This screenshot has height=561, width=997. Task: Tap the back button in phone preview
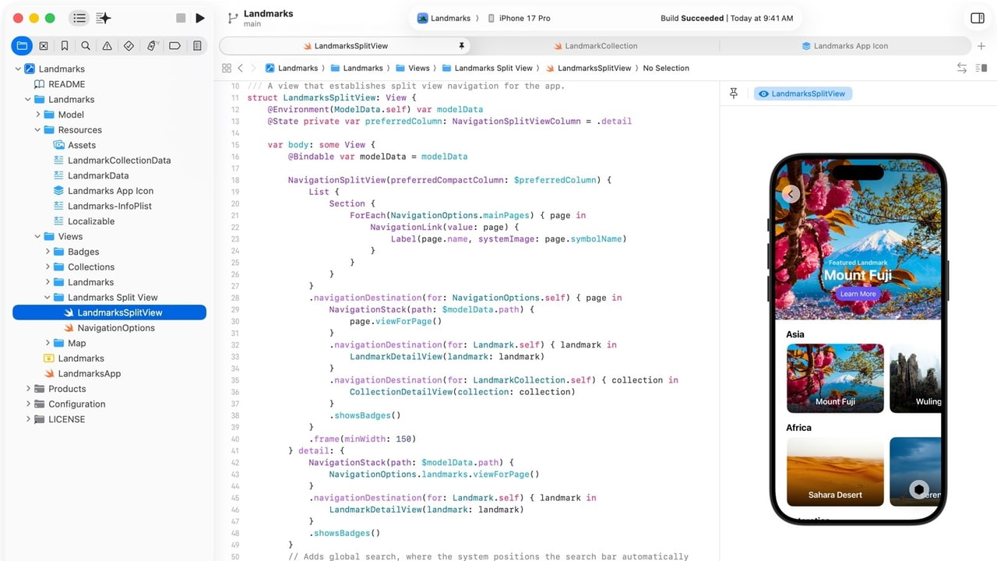791,194
